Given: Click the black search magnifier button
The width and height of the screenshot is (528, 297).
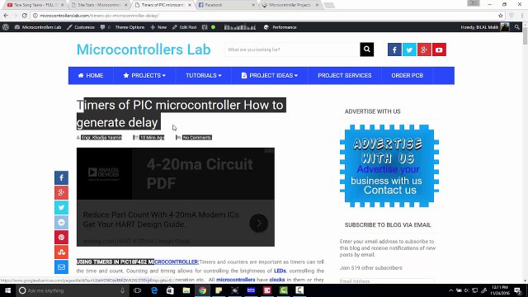Looking at the screenshot, I should tap(366, 49).
